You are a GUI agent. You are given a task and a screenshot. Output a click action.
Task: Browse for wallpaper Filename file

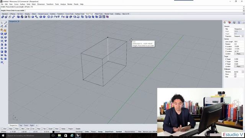[243, 72]
